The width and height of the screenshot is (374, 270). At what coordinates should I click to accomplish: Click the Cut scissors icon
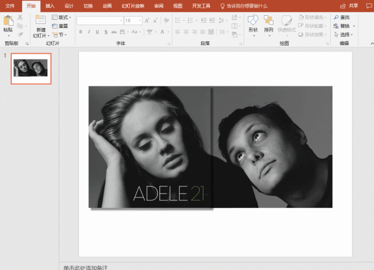[x=20, y=18]
